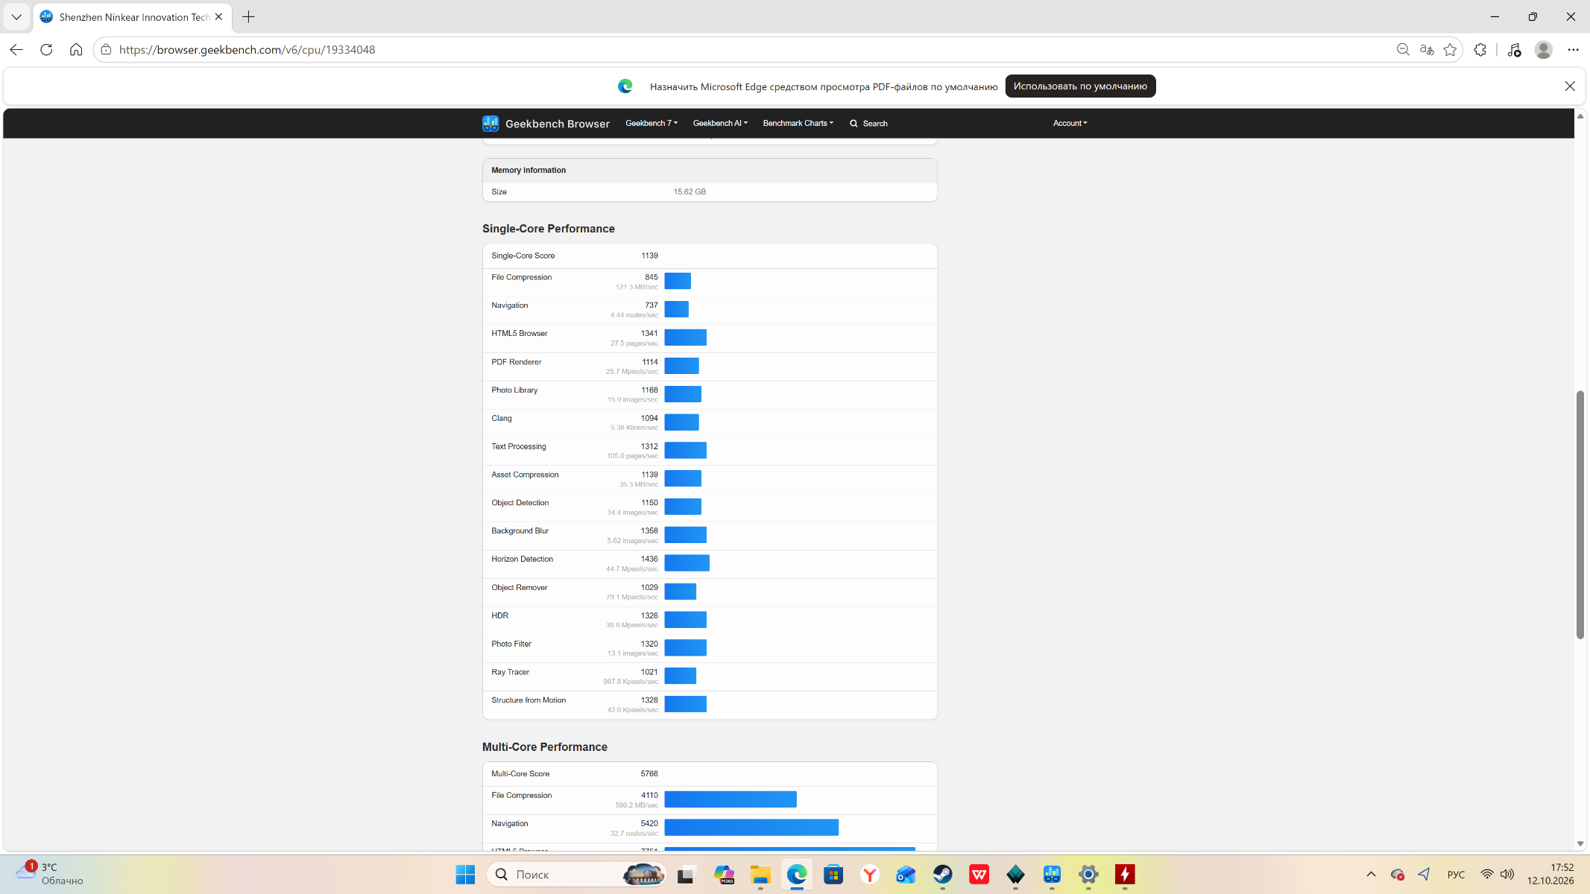The image size is (1590, 894).
Task: Expand the Account dropdown
Action: [x=1070, y=123]
